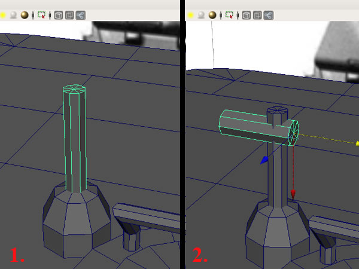
Task: Click second toolbar separator handle in left viewport
Action: point(50,16)
